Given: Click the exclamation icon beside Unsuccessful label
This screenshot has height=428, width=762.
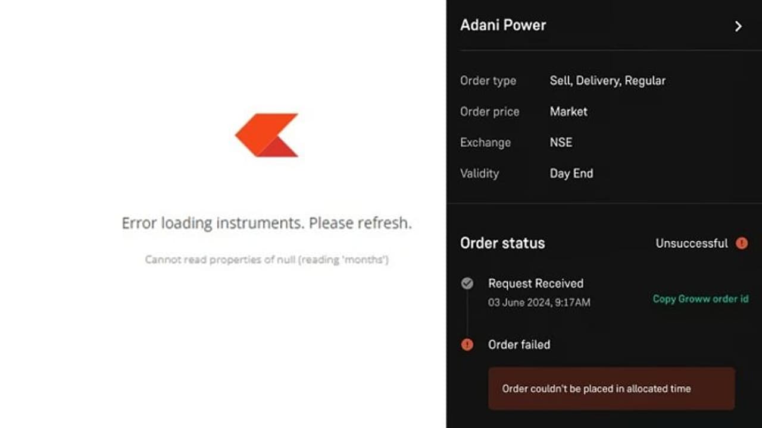Looking at the screenshot, I should [742, 244].
